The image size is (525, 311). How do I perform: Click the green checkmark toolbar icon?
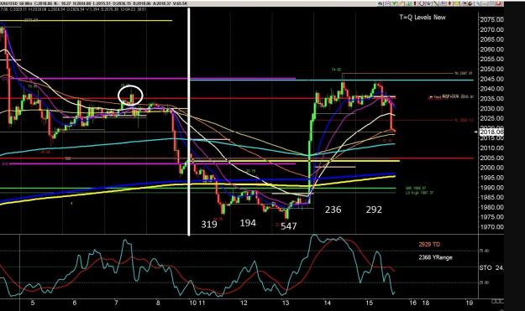(395, 3)
